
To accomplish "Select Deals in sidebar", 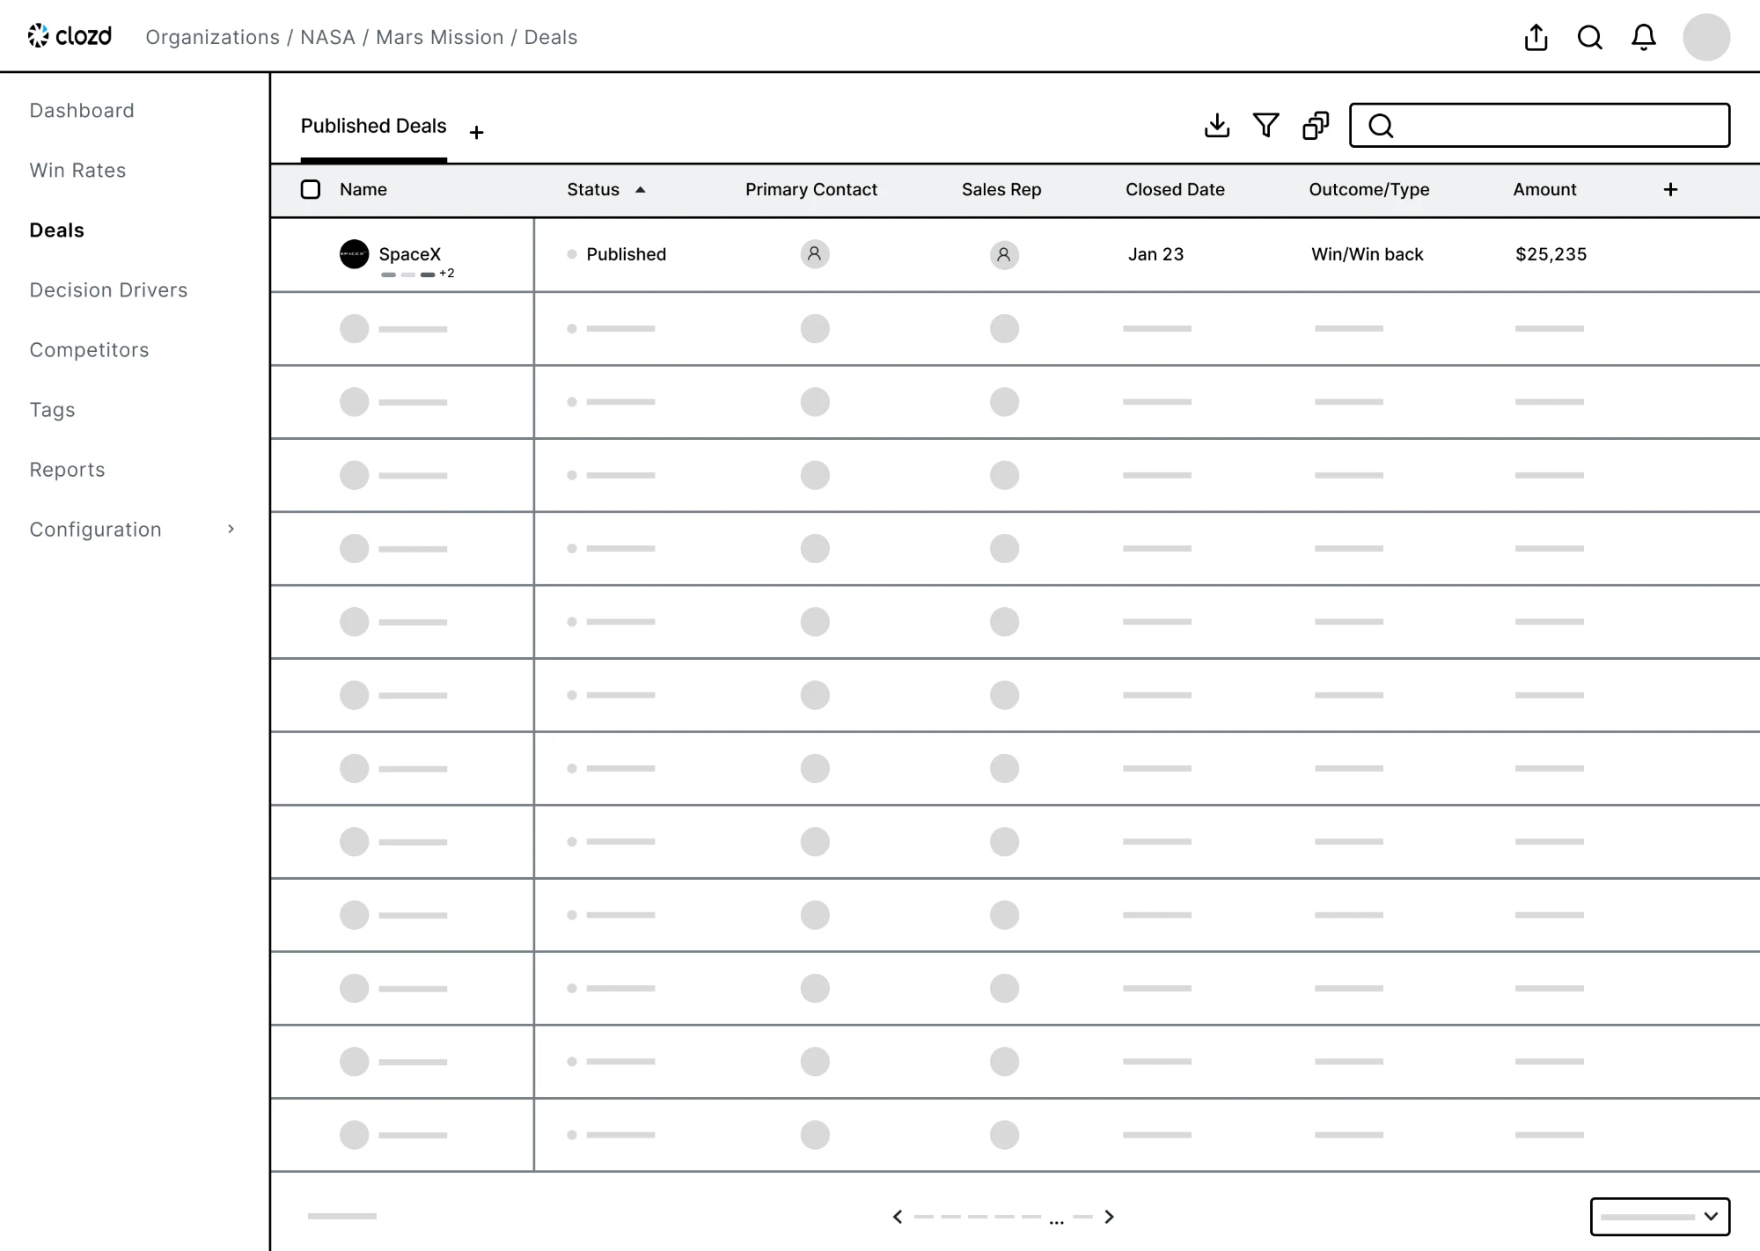I will pyautogui.click(x=56, y=230).
